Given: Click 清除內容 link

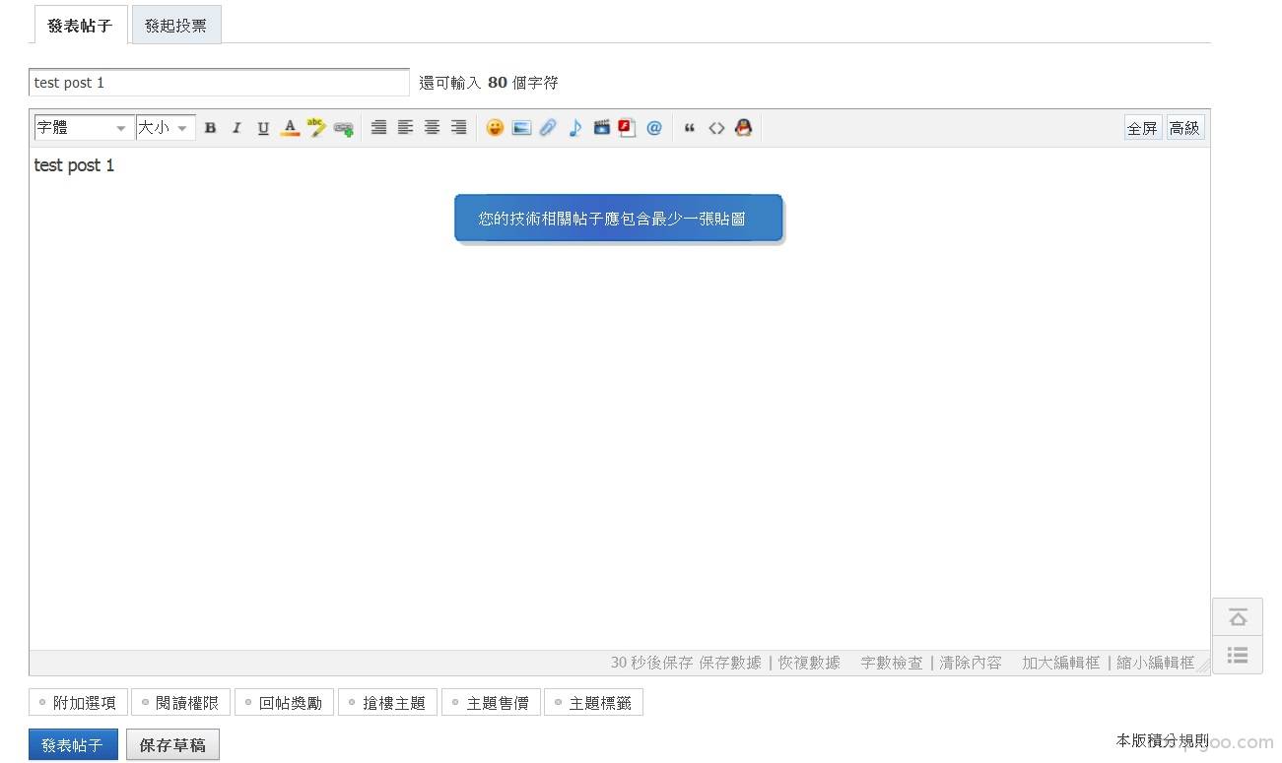Looking at the screenshot, I should 971,663.
